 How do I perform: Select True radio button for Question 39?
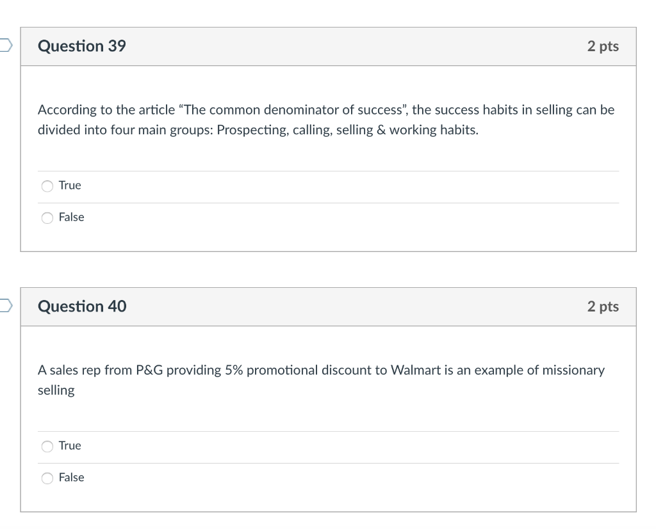pos(47,186)
